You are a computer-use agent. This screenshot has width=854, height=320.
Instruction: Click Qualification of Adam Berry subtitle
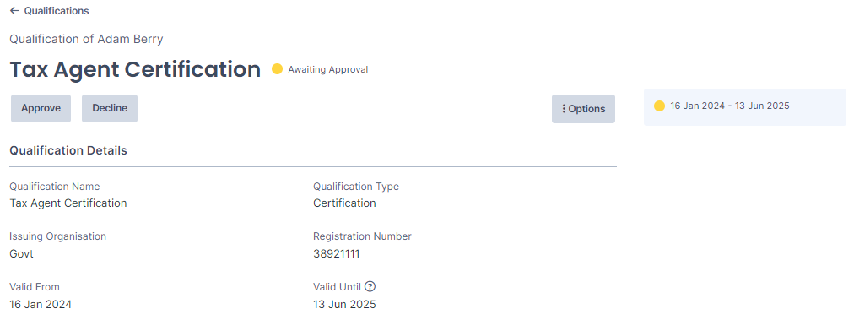point(86,39)
